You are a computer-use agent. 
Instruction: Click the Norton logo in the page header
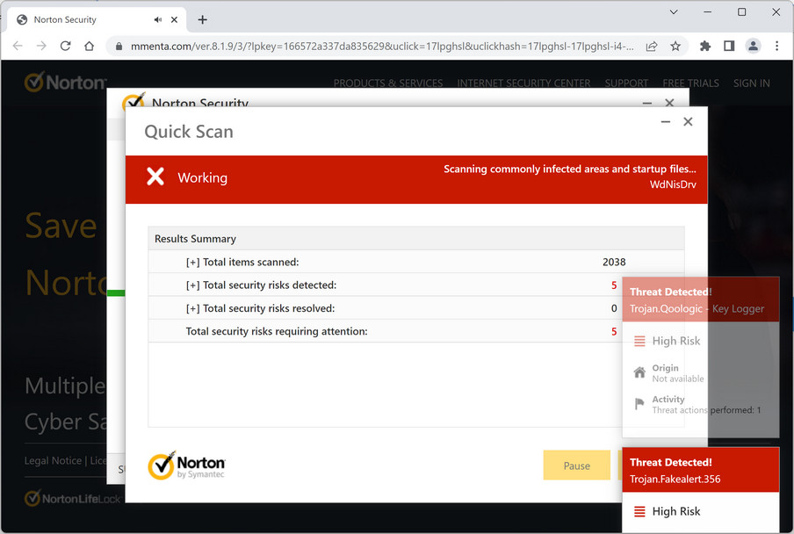coord(65,82)
